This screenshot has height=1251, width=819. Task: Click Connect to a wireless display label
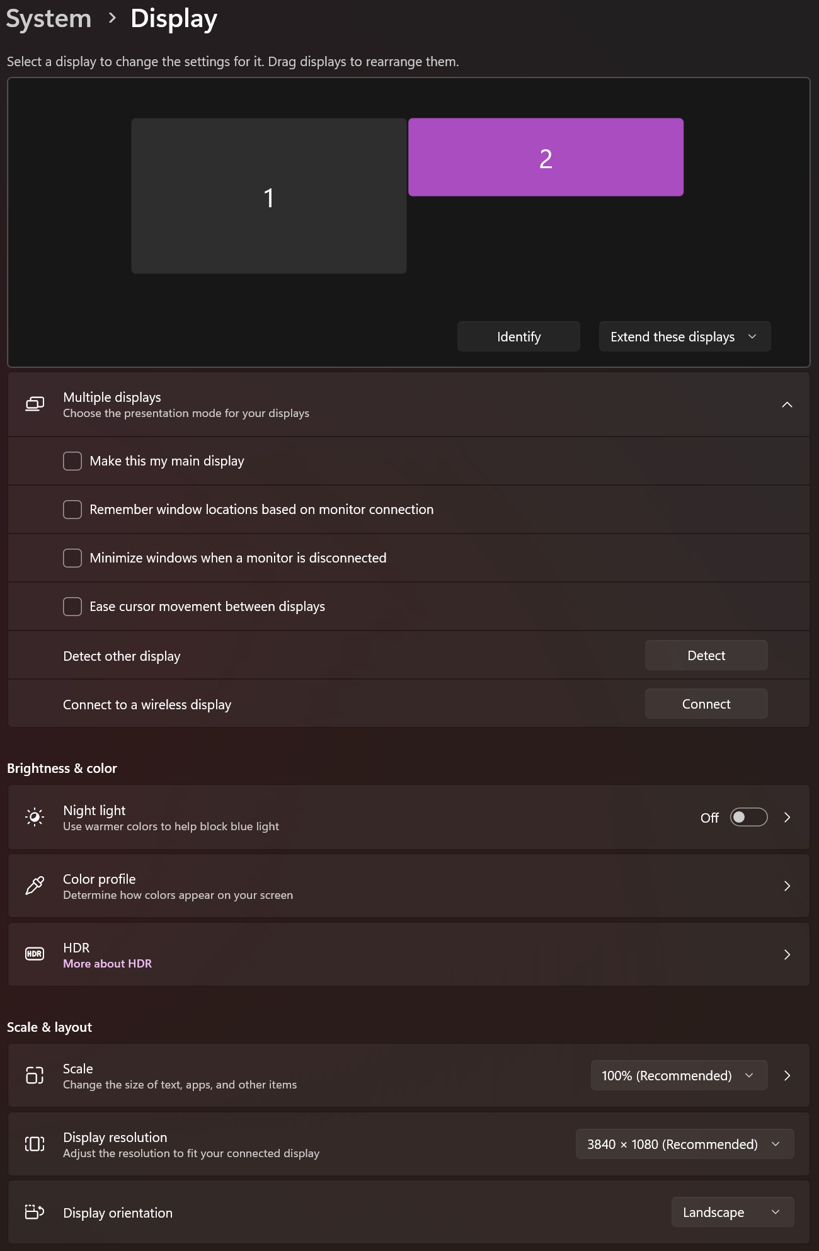pyautogui.click(x=147, y=705)
